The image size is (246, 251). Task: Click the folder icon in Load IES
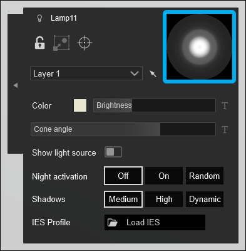(113, 223)
